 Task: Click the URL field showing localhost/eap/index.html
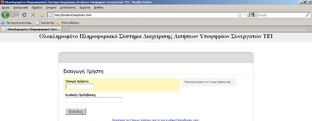[x=145, y=15]
